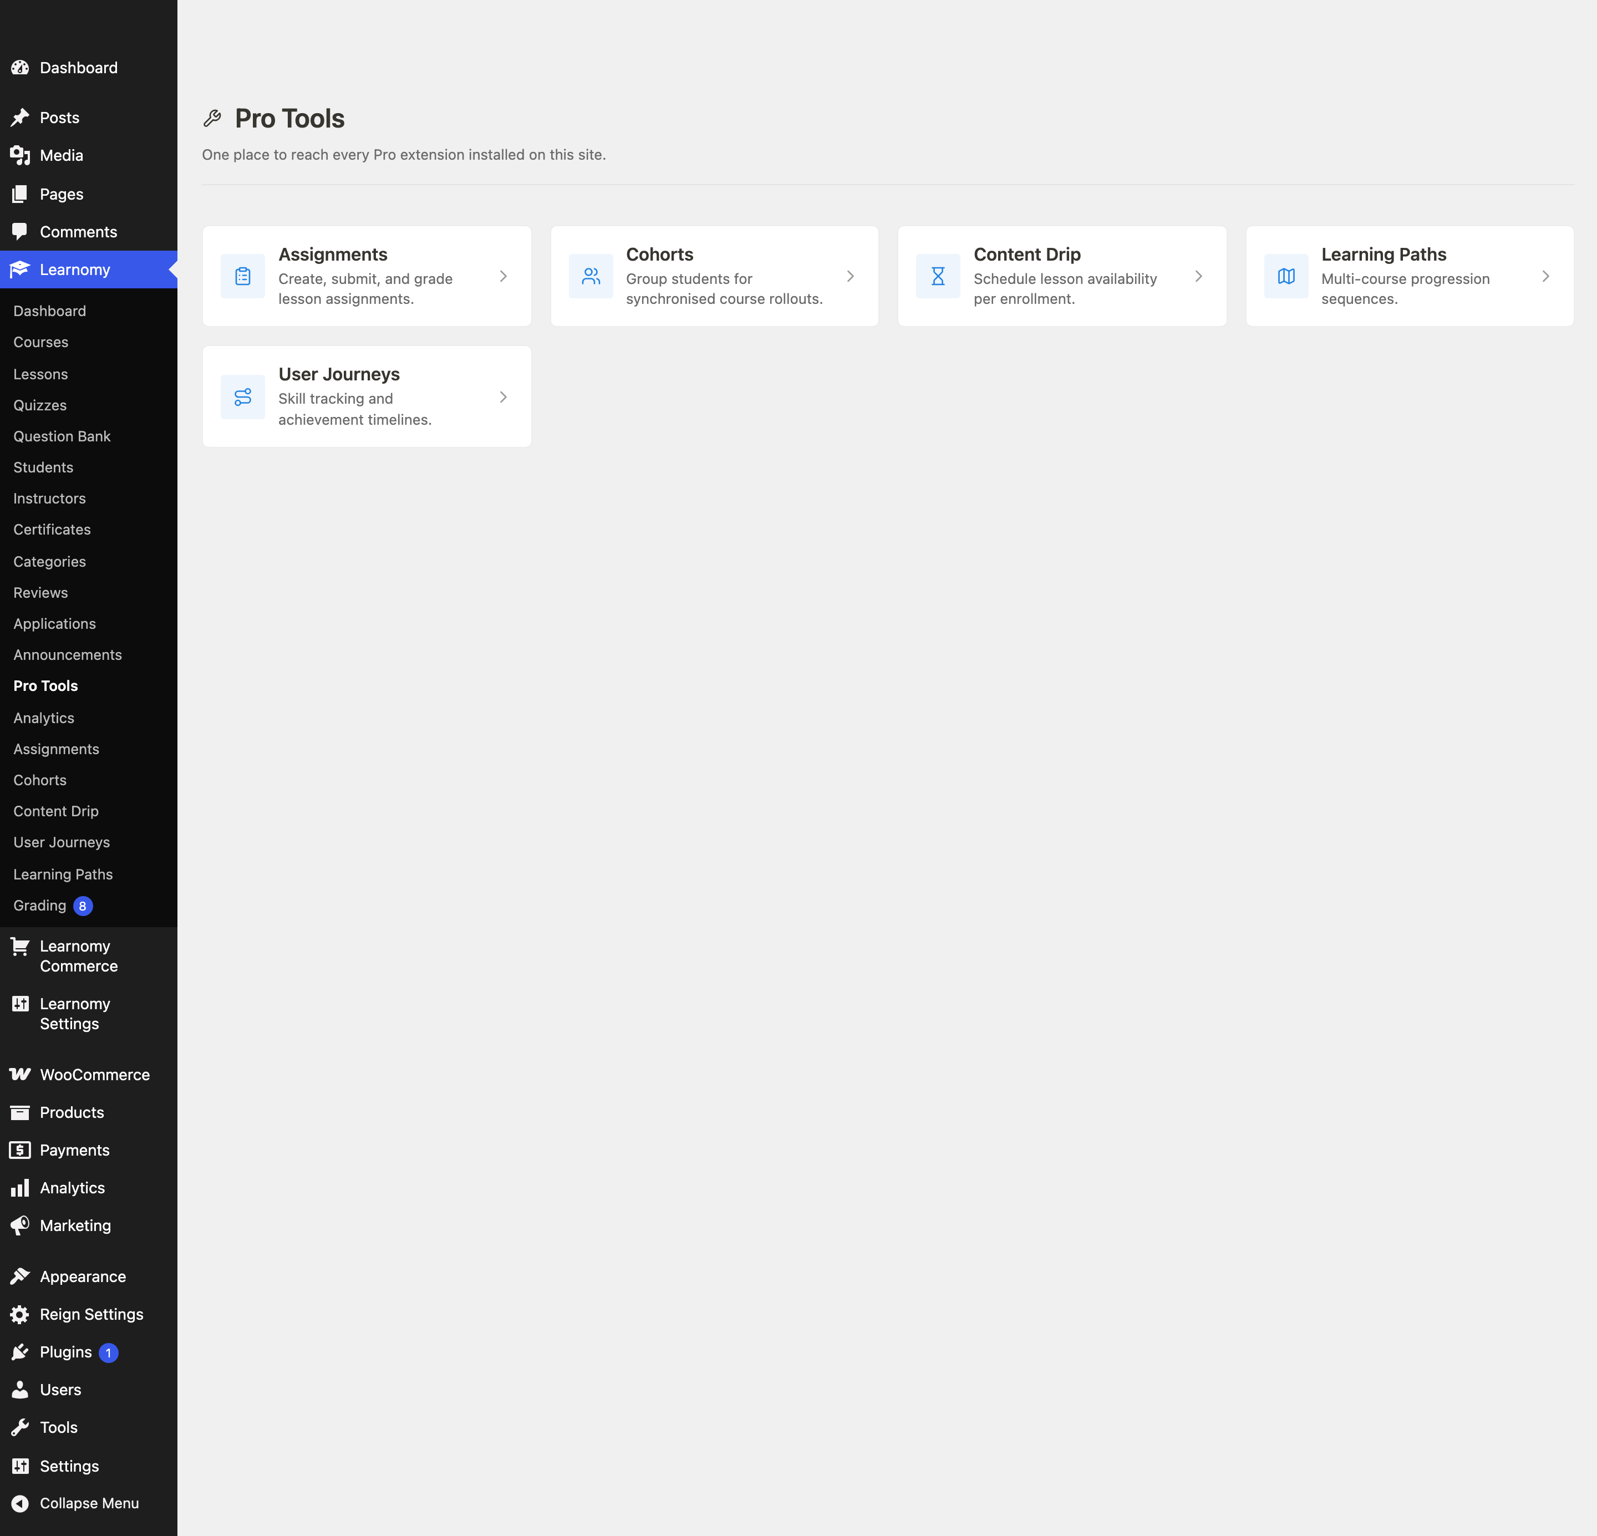This screenshot has width=1597, height=1536.
Task: Click 'Group students for synchronised course rollouts.' text
Action: (x=724, y=288)
